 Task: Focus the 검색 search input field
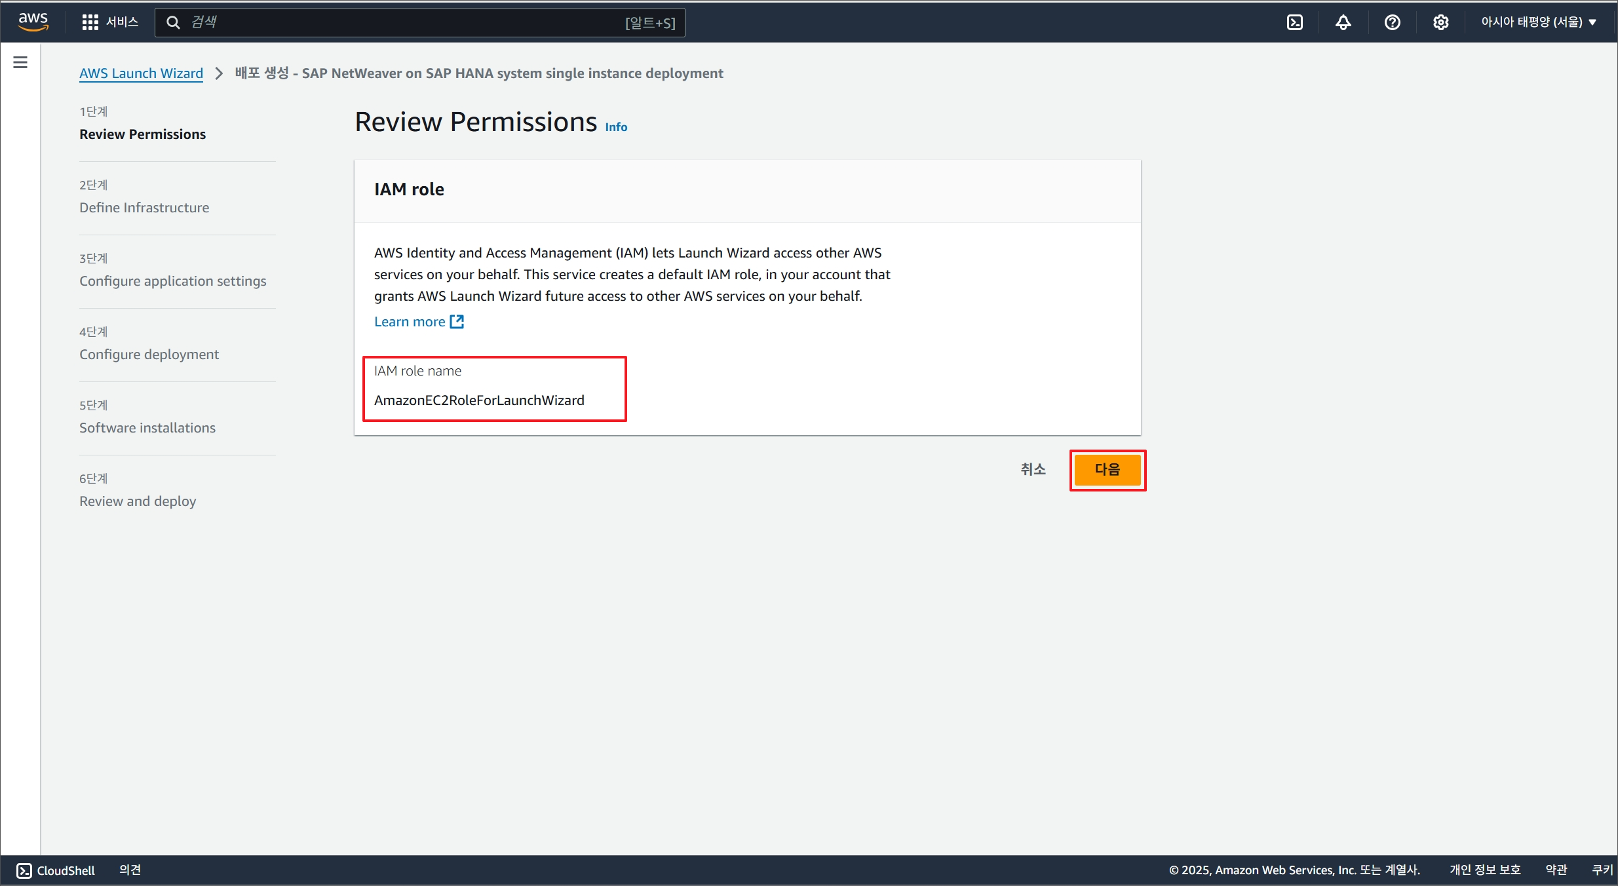click(419, 22)
